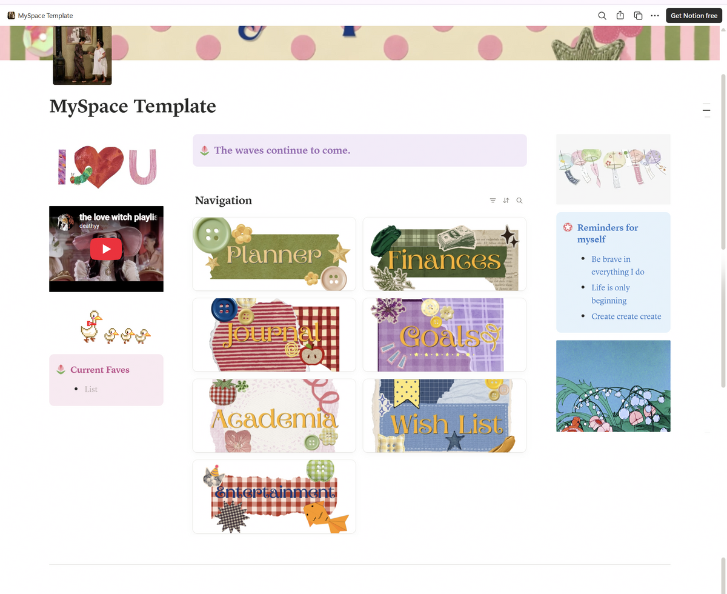Open the Journal gallery card
Viewport: 727px width, 594px height.
(274, 335)
